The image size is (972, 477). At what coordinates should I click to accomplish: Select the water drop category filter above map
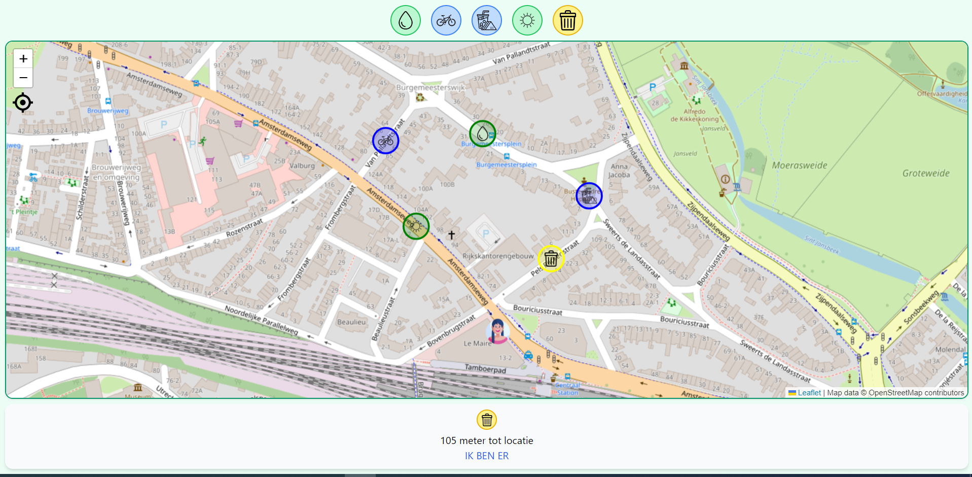[405, 21]
